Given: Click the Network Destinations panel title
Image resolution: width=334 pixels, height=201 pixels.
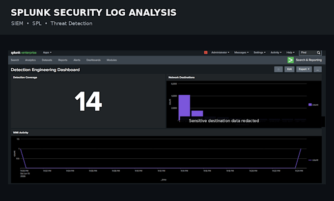Looking at the screenshot, I should point(181,77).
